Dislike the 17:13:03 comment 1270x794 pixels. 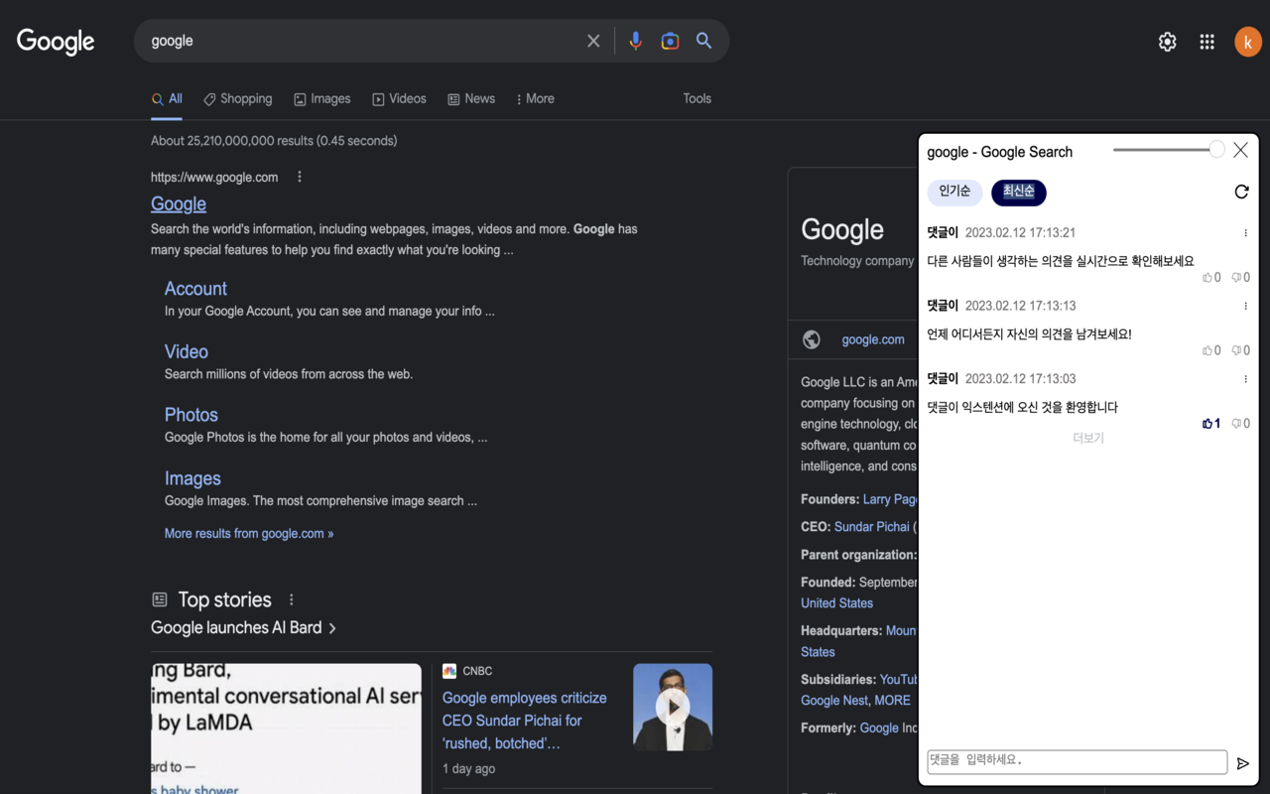coord(1240,424)
